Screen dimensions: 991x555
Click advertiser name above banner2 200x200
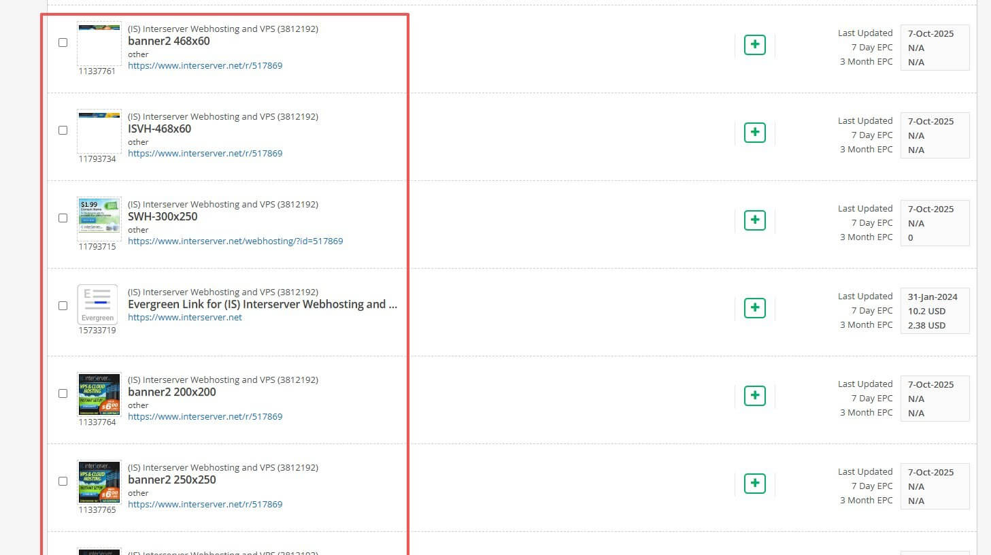pos(223,380)
